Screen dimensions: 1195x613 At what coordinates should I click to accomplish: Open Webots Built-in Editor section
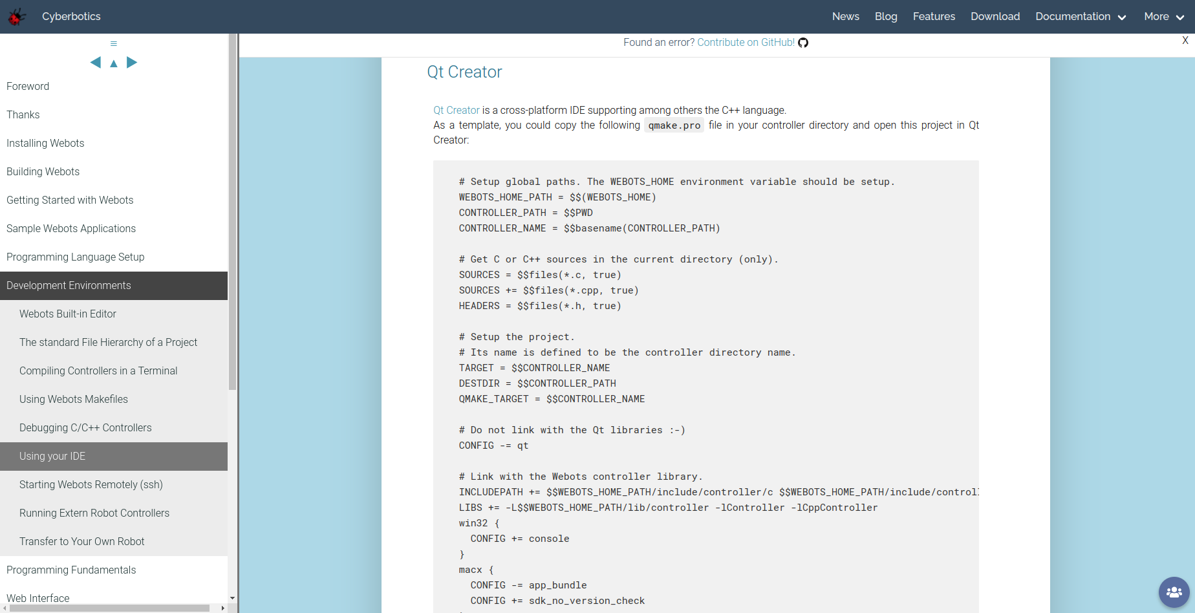pos(114,314)
